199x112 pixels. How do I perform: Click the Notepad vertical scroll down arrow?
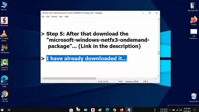159,76
